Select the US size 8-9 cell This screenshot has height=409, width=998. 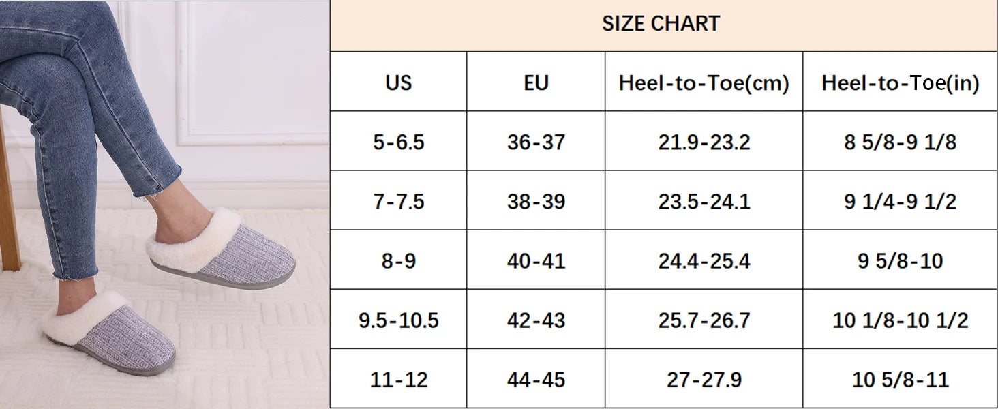[399, 260]
